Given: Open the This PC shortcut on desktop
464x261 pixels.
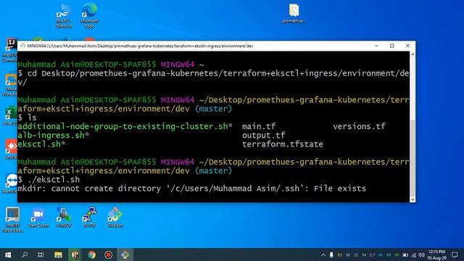Looking at the screenshot, I should point(64,16).
